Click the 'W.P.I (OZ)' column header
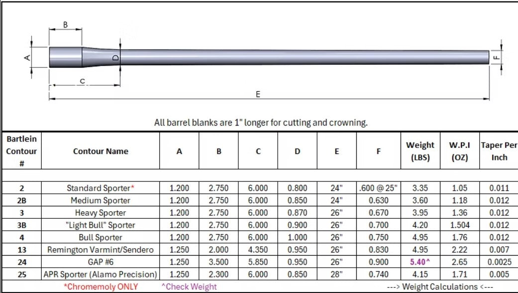Viewport: 518px width, 293px height. pos(459,151)
